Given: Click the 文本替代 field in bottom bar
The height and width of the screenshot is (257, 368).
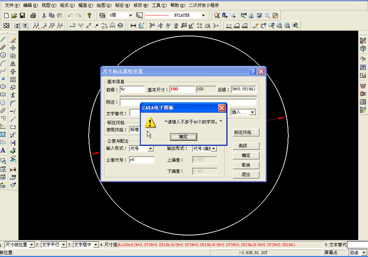Looking at the screenshot, I should tap(357, 245).
